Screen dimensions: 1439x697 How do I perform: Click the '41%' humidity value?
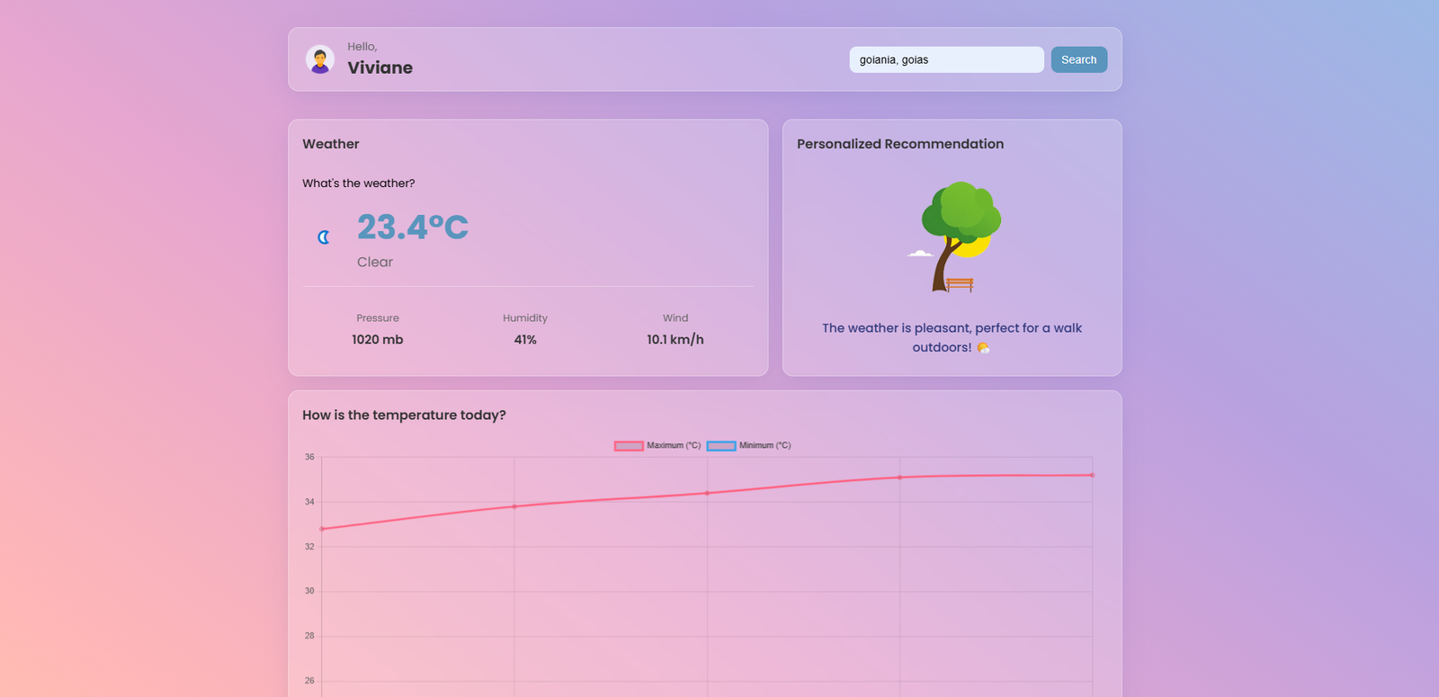tap(525, 340)
